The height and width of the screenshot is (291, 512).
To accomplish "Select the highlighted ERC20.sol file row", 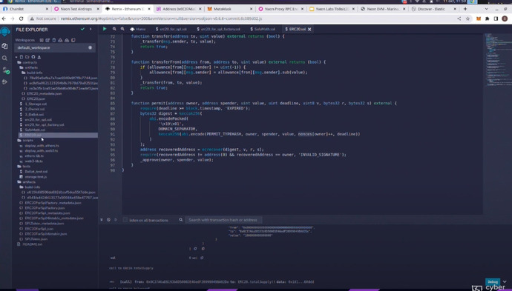I will click(57, 135).
